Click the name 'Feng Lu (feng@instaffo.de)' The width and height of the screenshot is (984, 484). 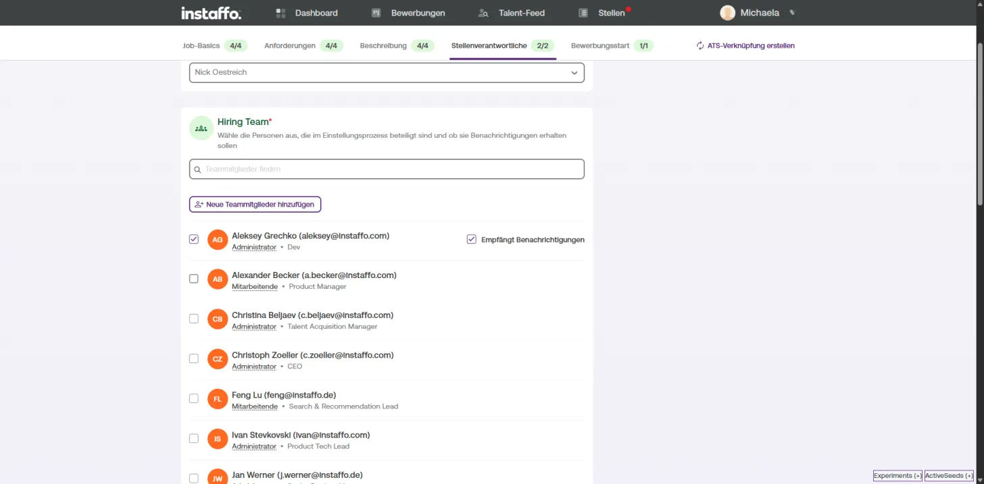tap(284, 395)
